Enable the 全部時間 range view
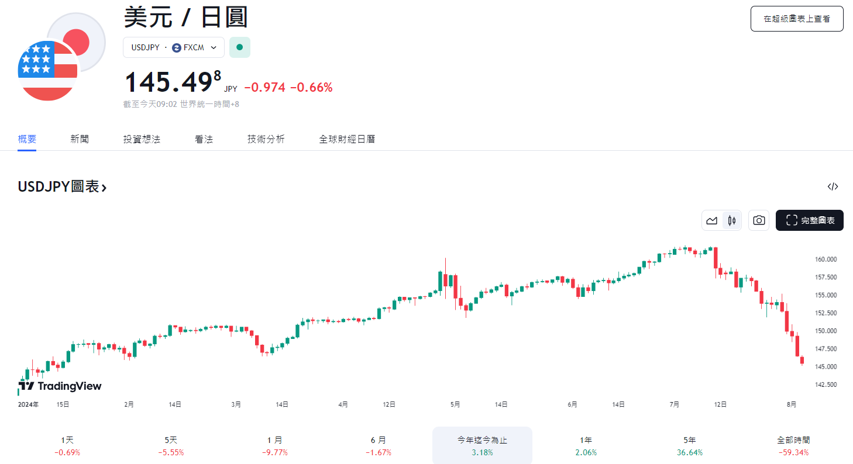The image size is (853, 464). pos(793,445)
